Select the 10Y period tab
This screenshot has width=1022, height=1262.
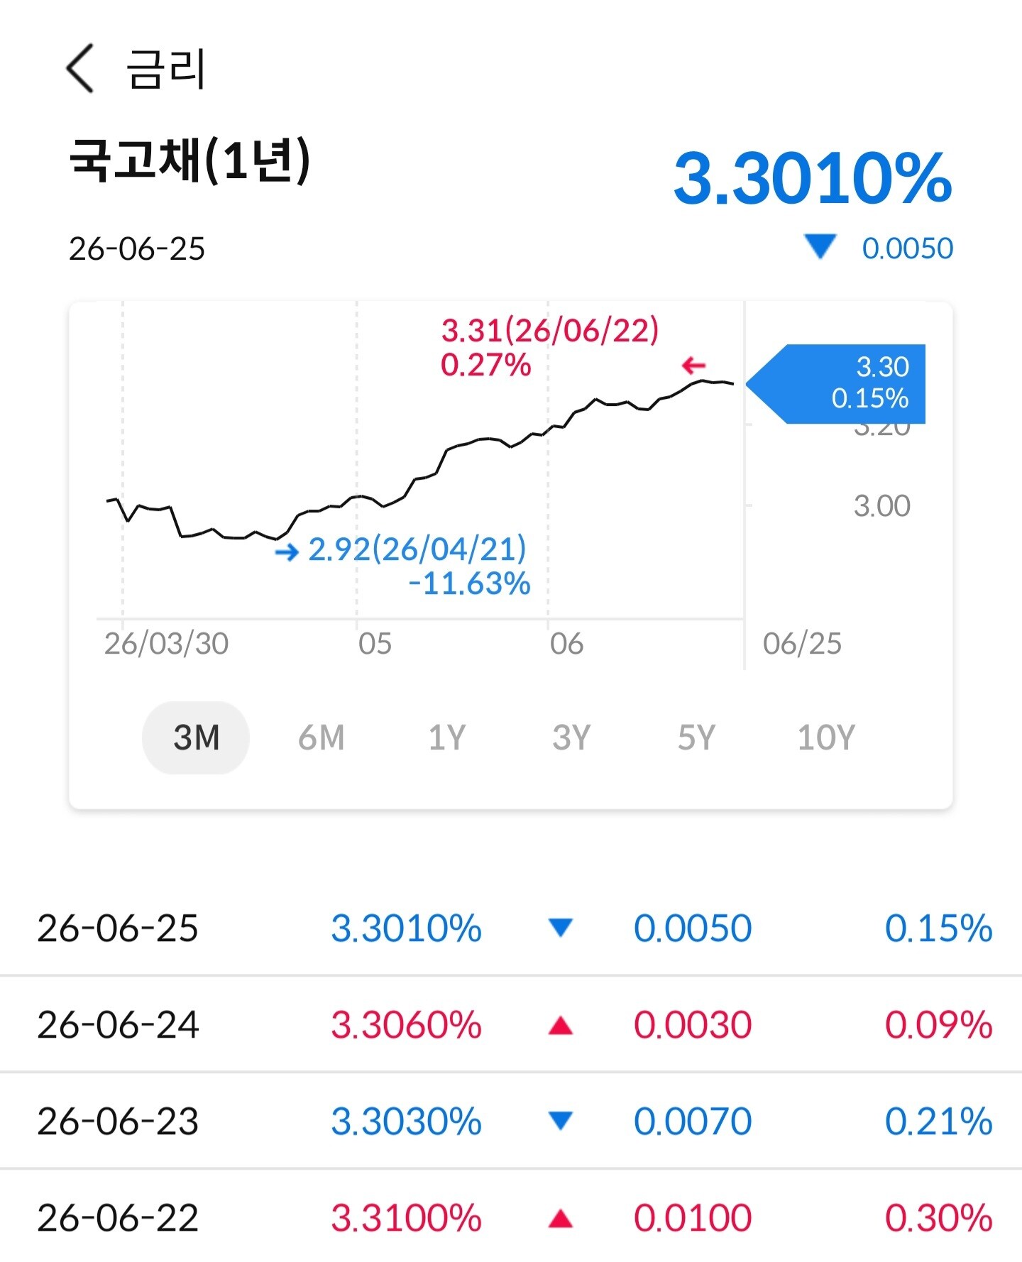(826, 737)
